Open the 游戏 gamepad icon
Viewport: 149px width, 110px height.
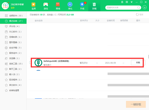tap(46, 4)
